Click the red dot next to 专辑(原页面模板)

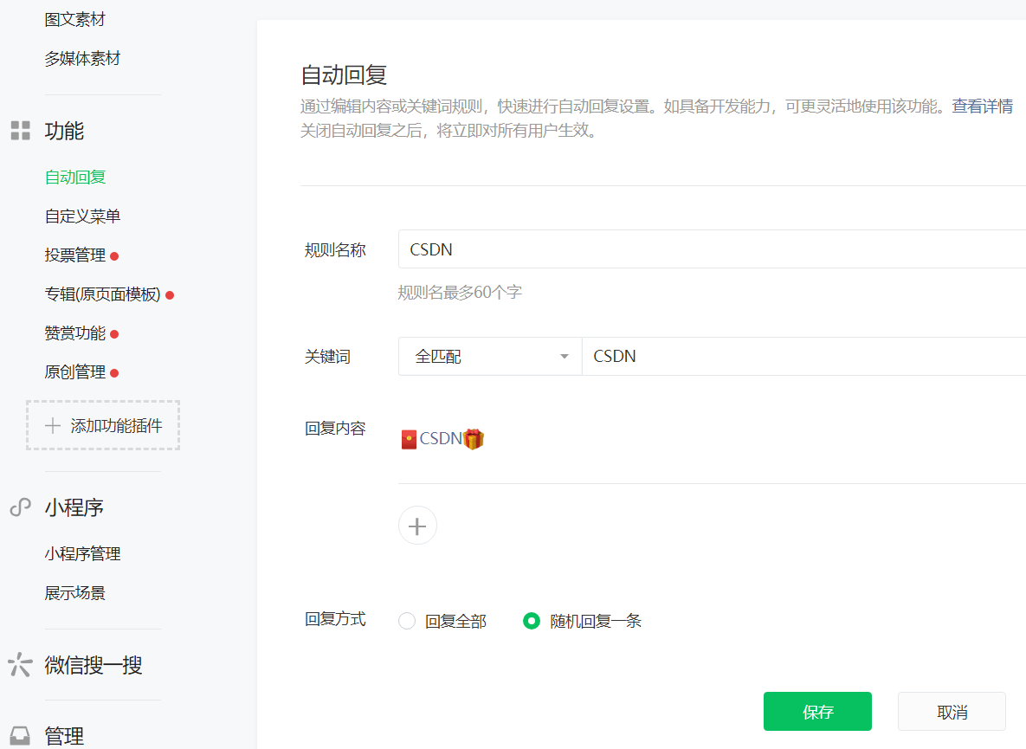[x=170, y=295]
